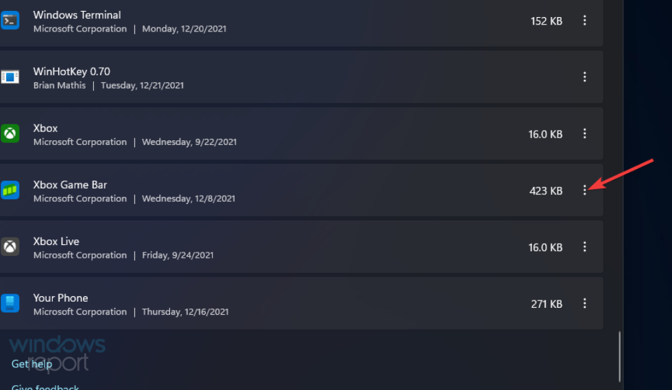Open WinHotKey 0.70 three-dot options menu
The width and height of the screenshot is (672, 390).
(x=585, y=77)
